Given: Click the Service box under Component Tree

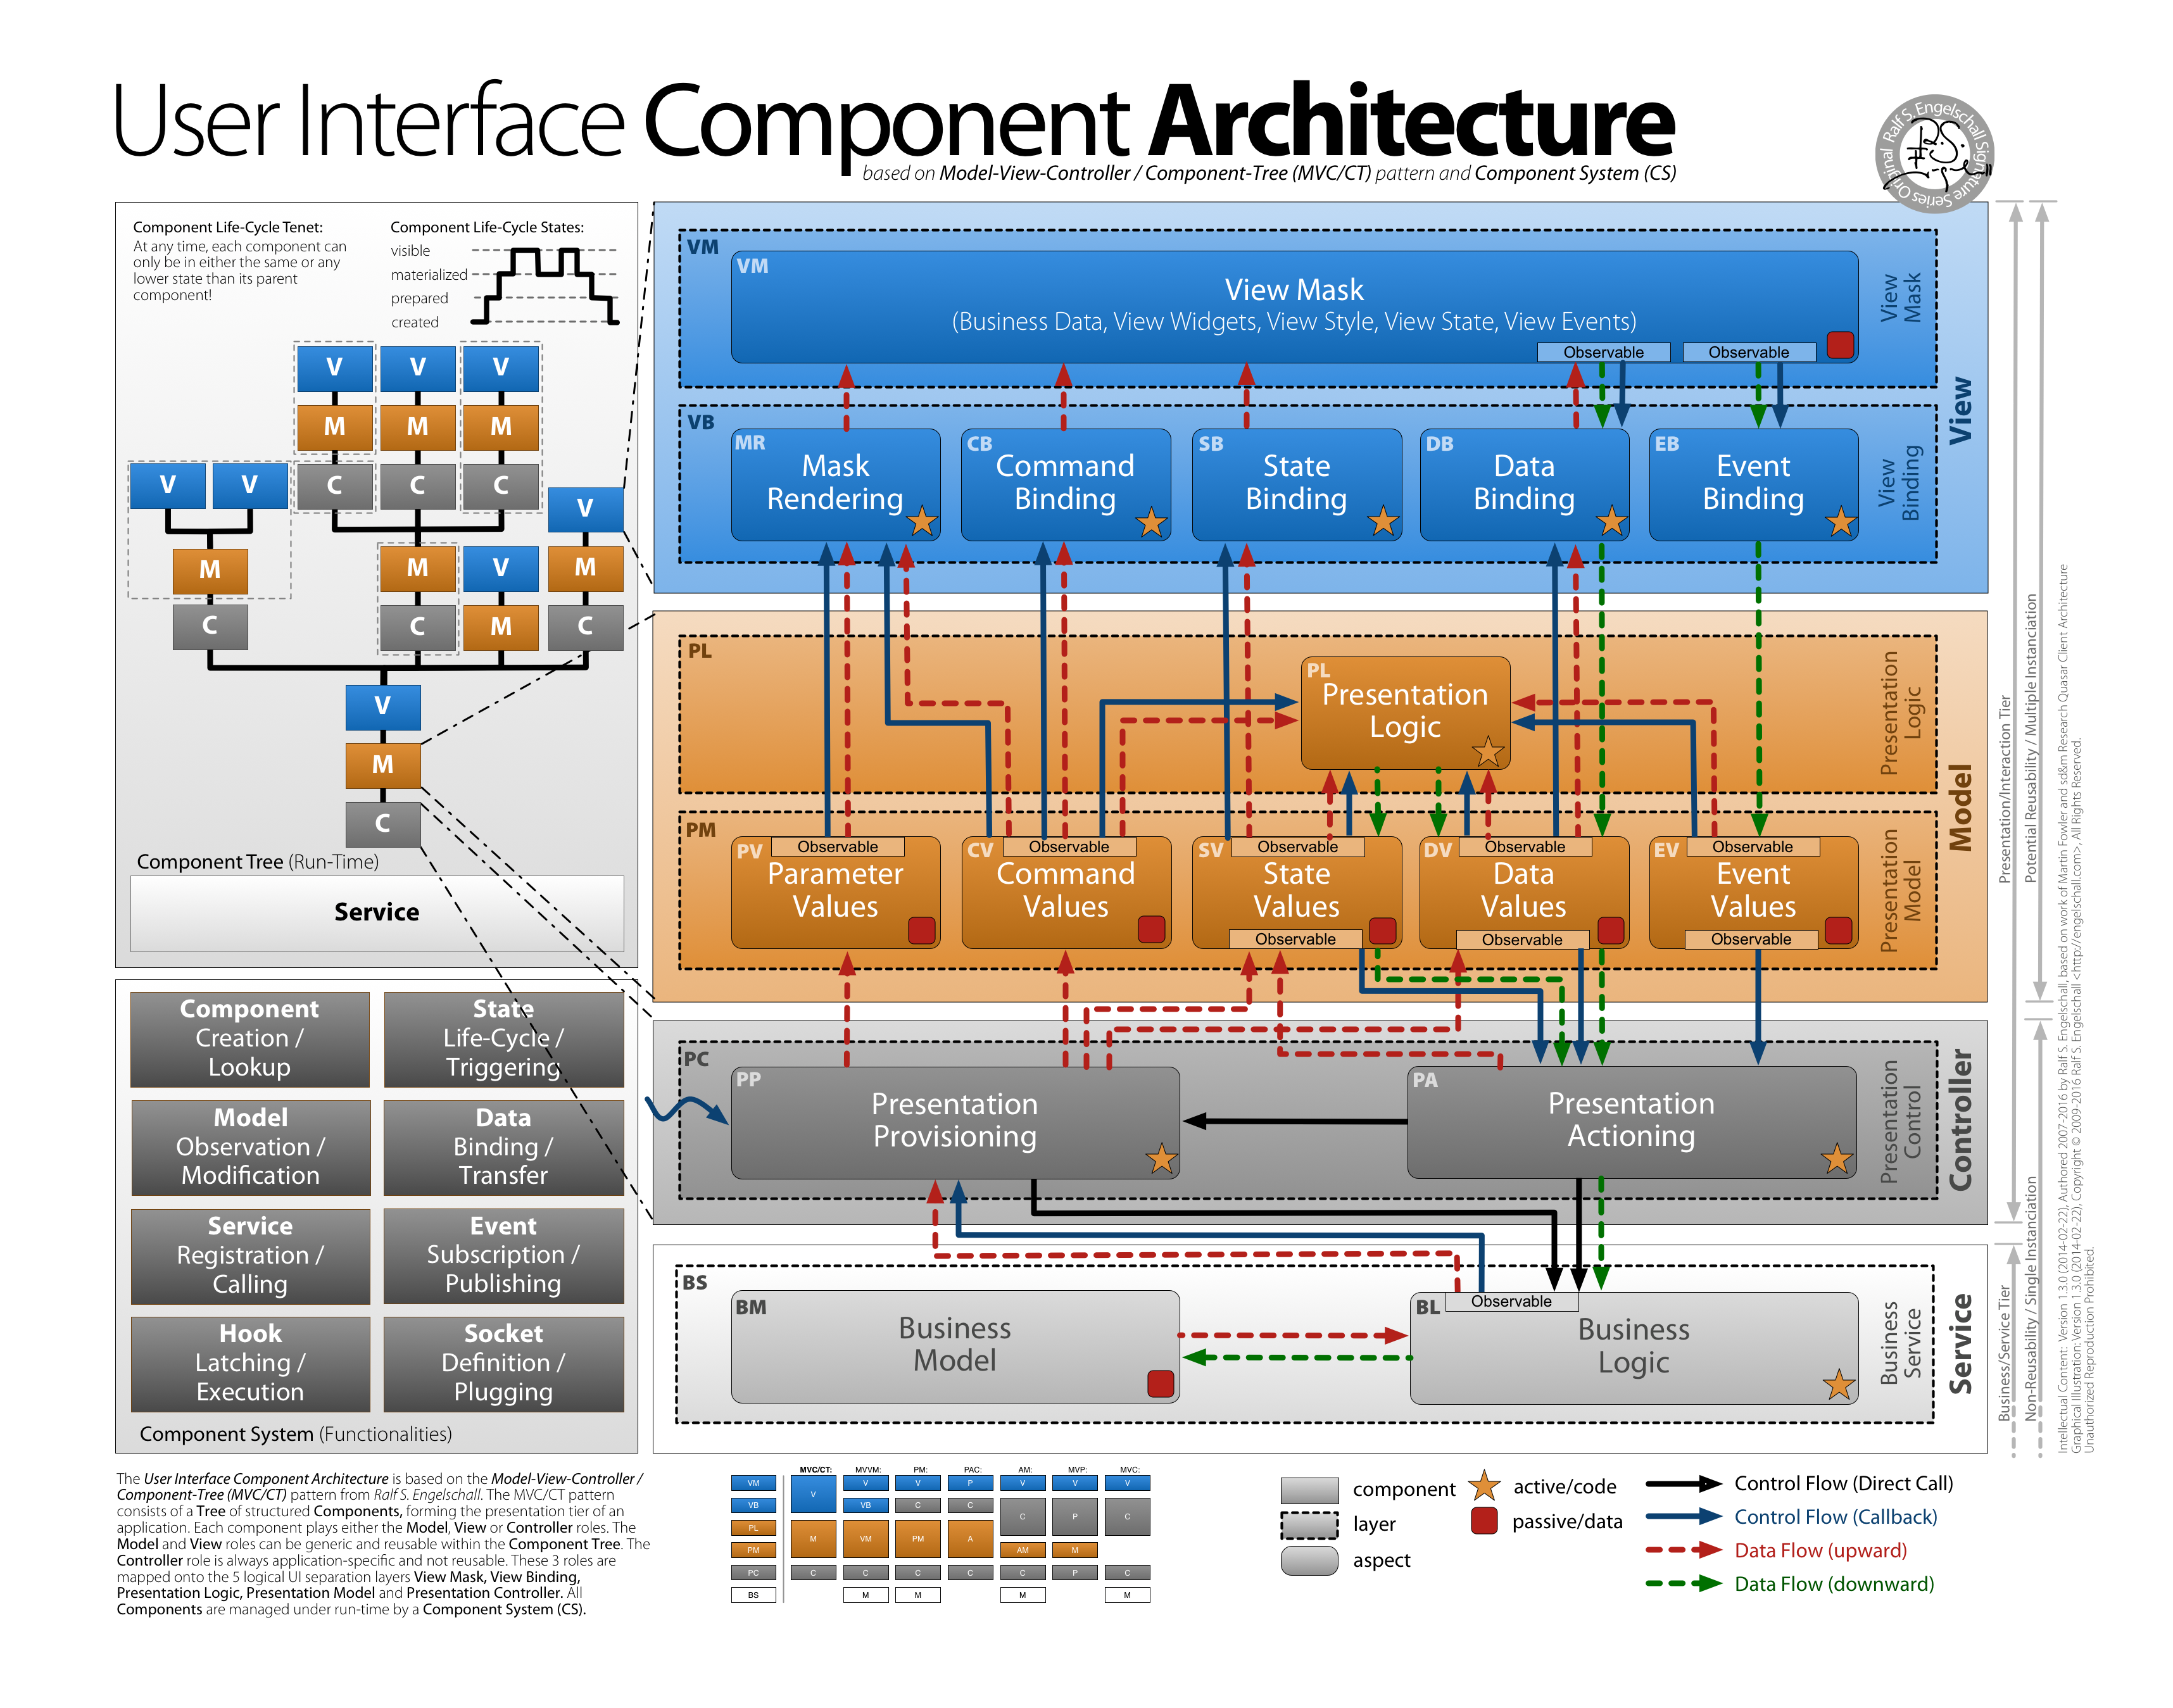Looking at the screenshot, I should click(377, 912).
